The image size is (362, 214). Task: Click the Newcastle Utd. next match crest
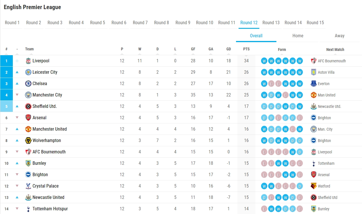[314, 106]
